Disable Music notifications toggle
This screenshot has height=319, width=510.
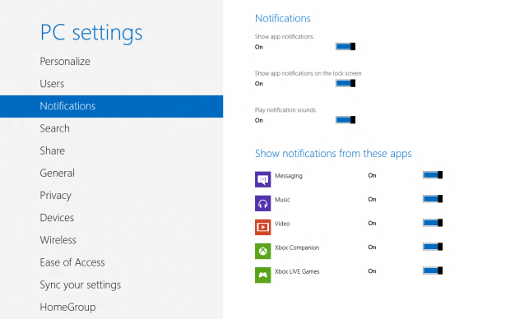coord(433,199)
